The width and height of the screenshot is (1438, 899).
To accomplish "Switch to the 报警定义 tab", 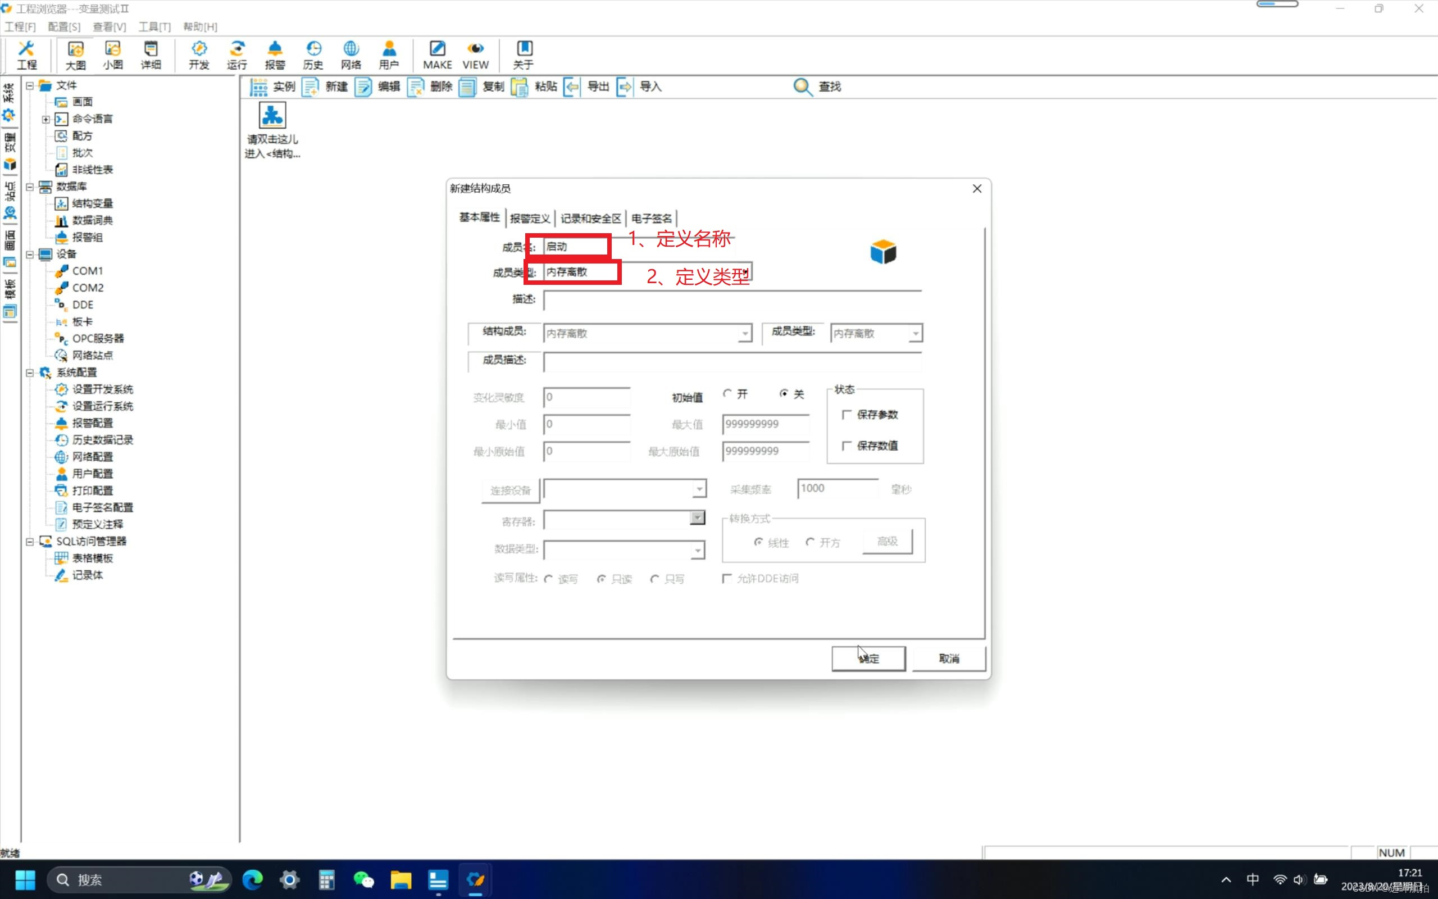I will click(x=530, y=218).
